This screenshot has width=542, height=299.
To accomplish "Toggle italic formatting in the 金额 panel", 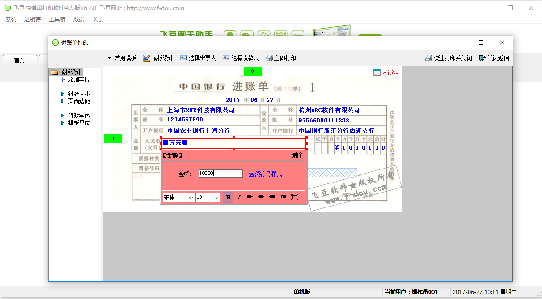I will pyautogui.click(x=239, y=198).
